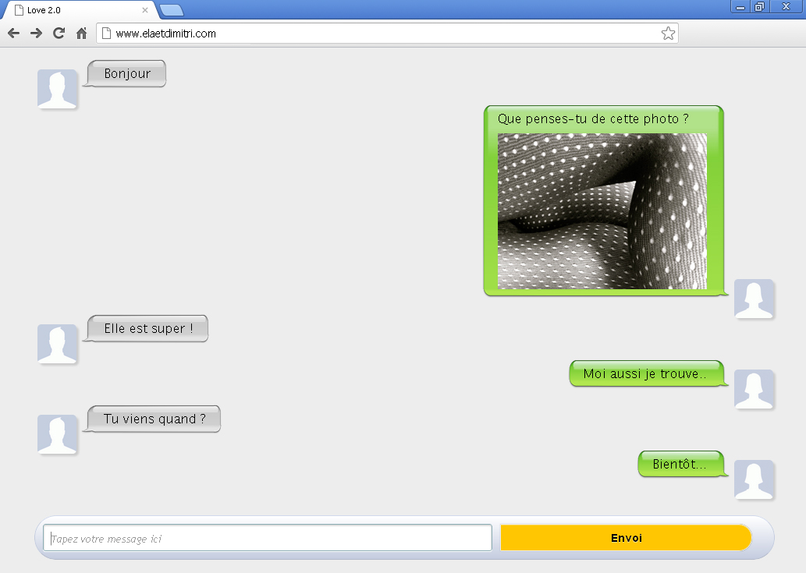
Task: Open a new browser tab
Action: [171, 10]
